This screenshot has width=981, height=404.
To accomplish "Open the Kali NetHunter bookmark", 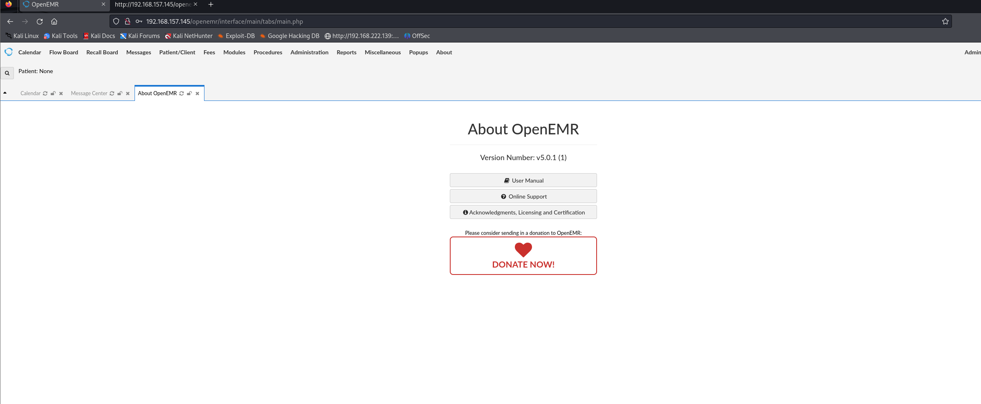I will click(189, 36).
